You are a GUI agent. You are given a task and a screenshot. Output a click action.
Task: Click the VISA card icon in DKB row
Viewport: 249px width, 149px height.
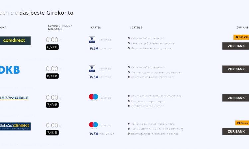(x=94, y=77)
